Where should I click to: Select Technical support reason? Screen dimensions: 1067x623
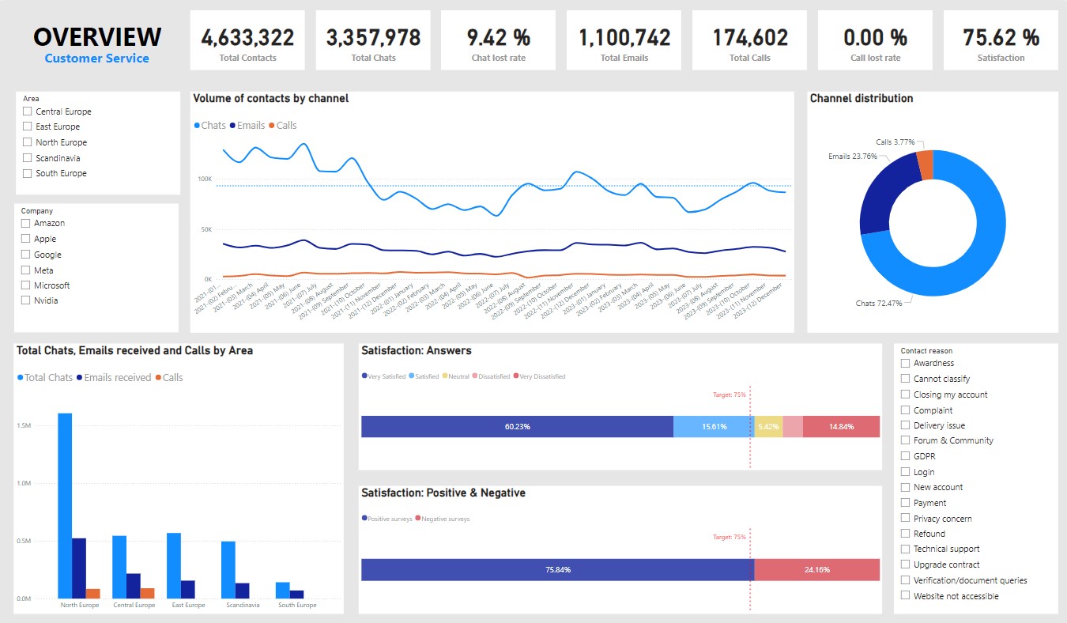pyautogui.click(x=906, y=549)
